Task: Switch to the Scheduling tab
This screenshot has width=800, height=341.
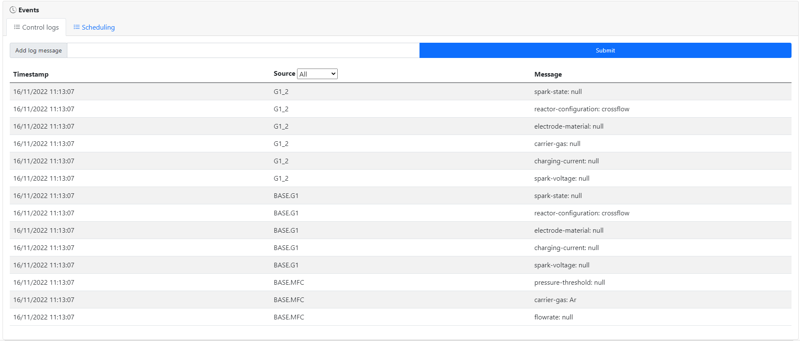Action: 98,27
